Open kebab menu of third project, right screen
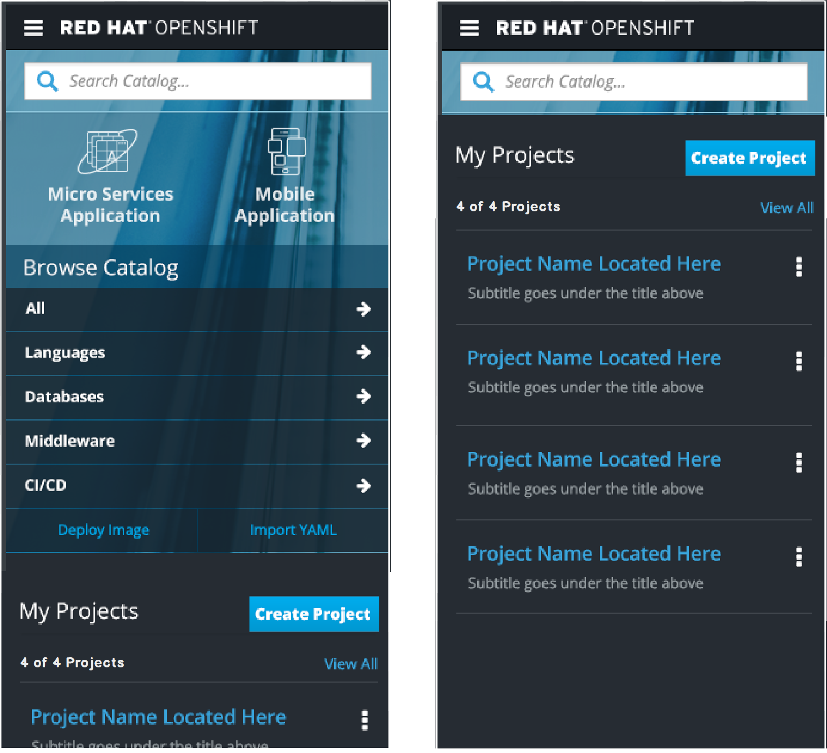Image resolution: width=827 pixels, height=753 pixels. tap(799, 463)
